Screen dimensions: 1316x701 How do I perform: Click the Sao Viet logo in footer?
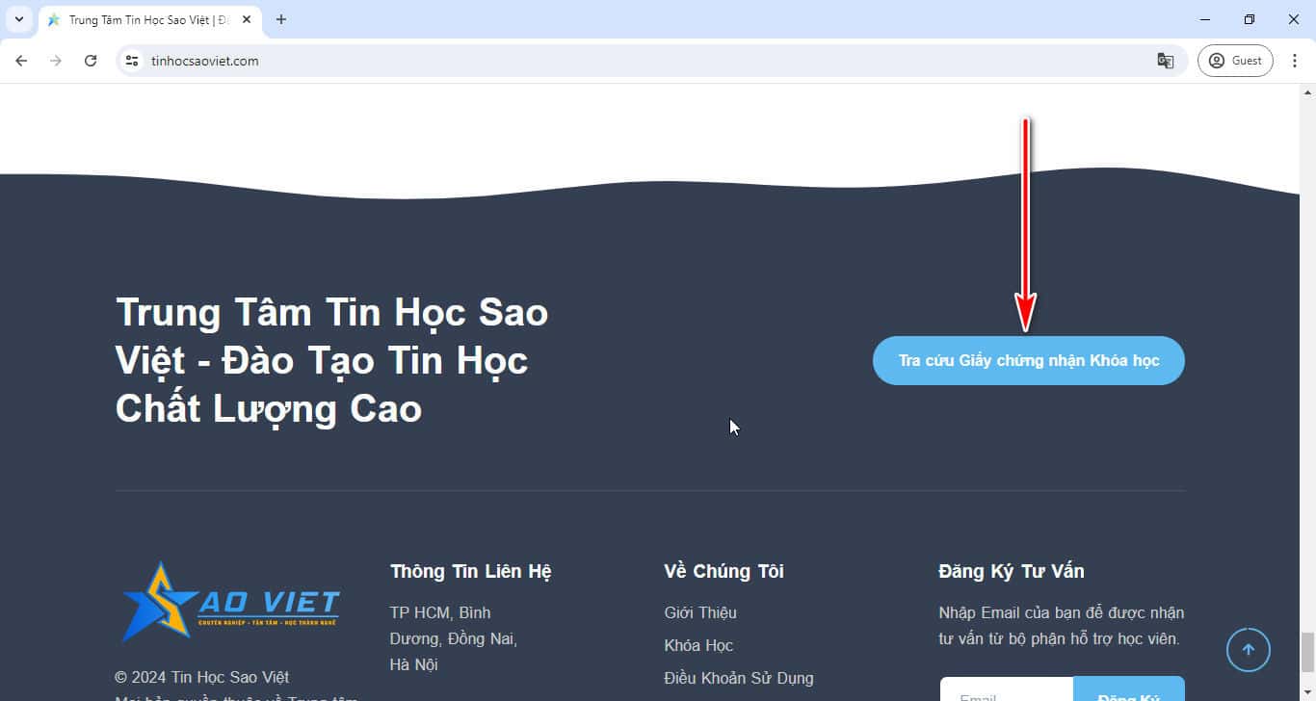point(230,602)
